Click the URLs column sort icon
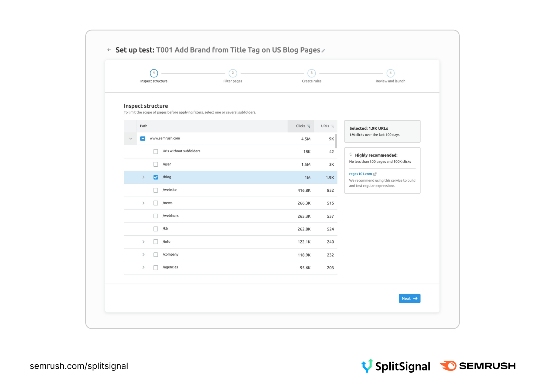 tap(332, 126)
